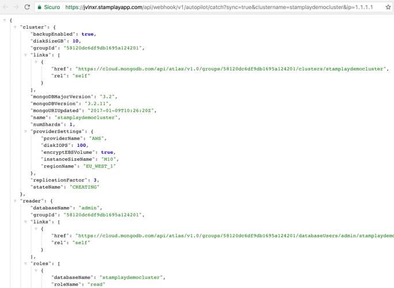Click the reader "databaseName" admin value
Image resolution: width=394 pixels, height=288 pixels.
[89, 208]
